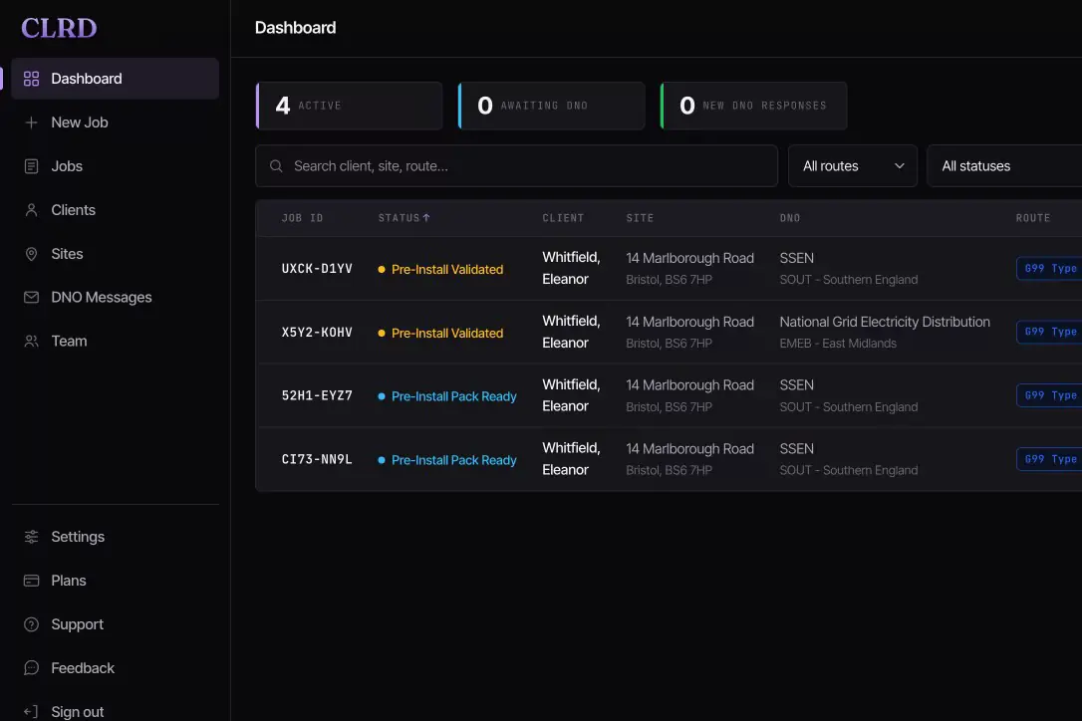Open the Plans page label

(x=69, y=581)
